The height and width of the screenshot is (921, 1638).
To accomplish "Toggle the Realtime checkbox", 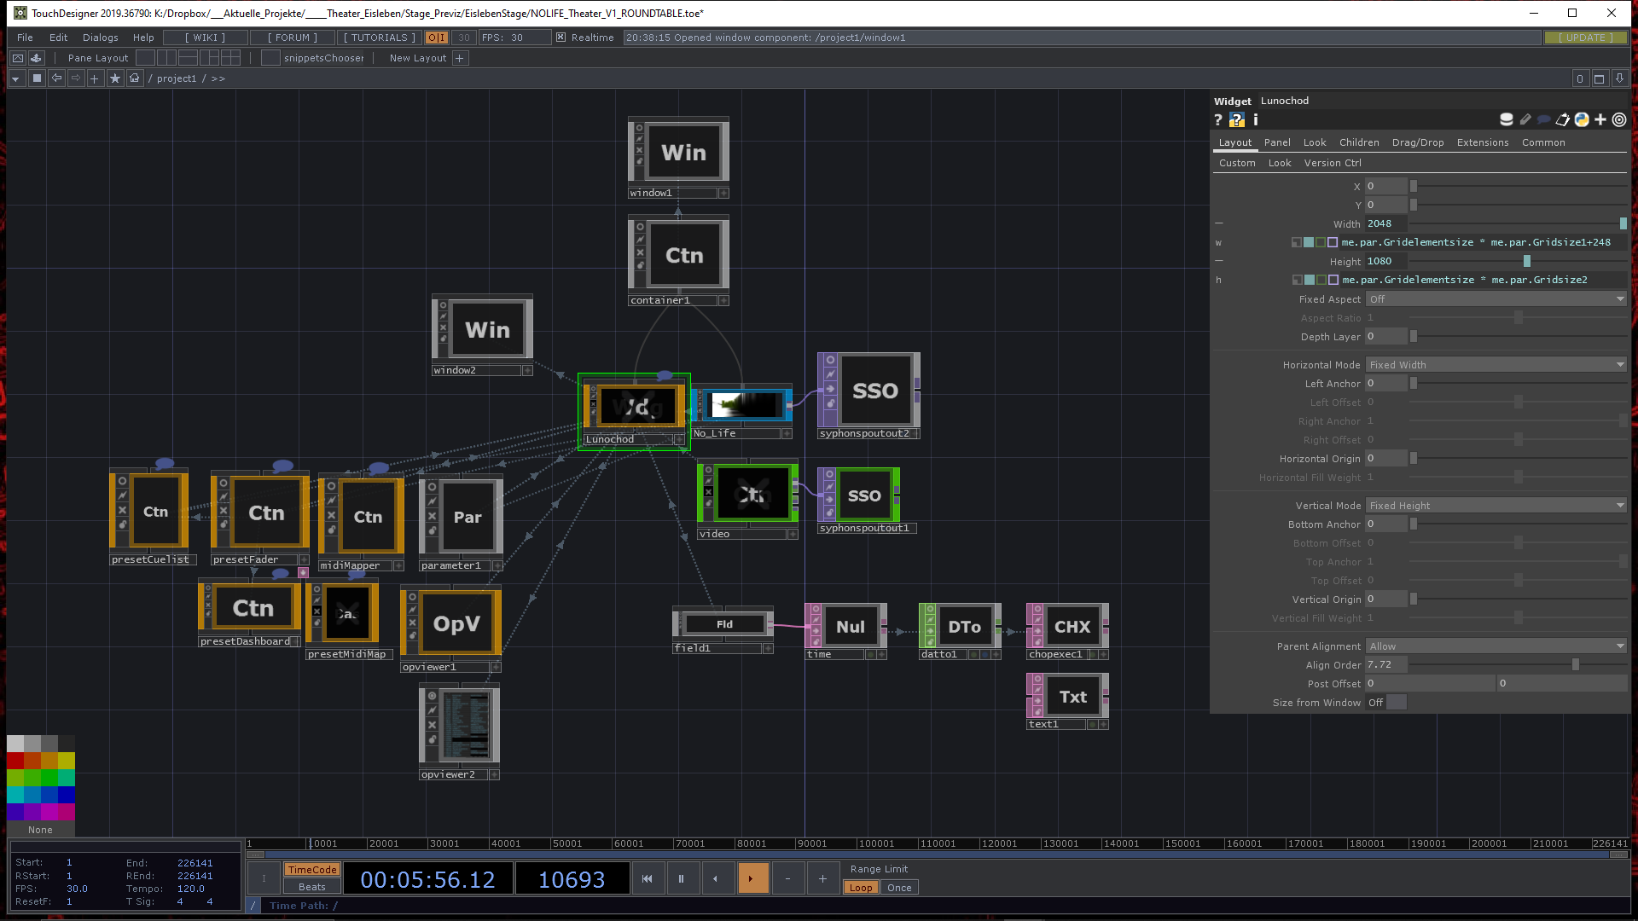I will pyautogui.click(x=561, y=38).
